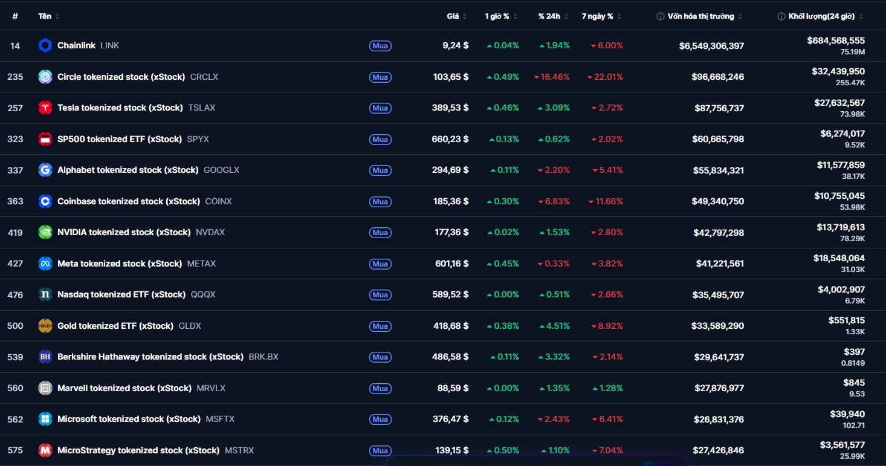Click the Berkshire Hathaway BH logo icon

coord(45,357)
